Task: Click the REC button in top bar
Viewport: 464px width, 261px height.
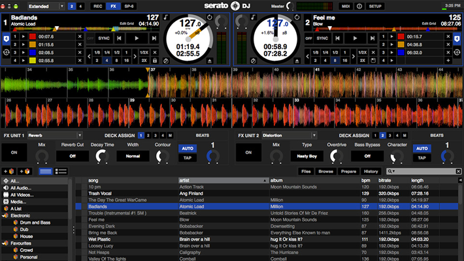Action: (97, 6)
